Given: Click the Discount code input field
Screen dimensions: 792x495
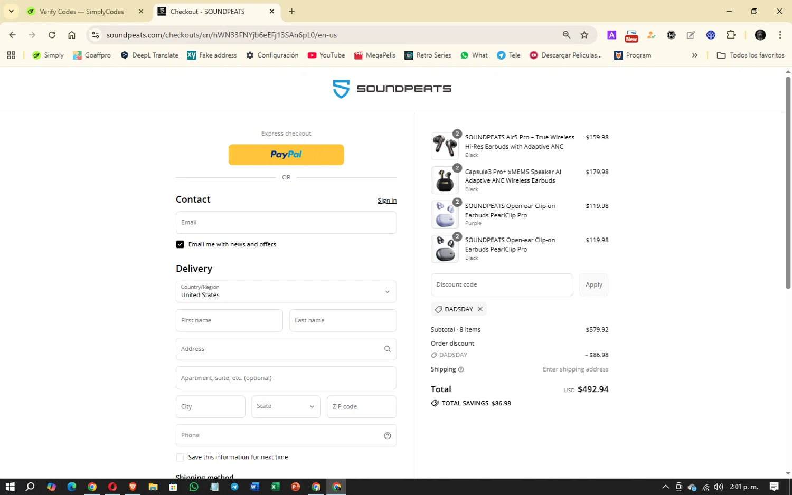Looking at the screenshot, I should click(x=502, y=284).
